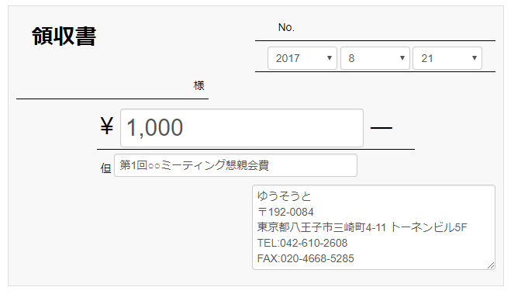
Task: Open the day dropdown showing 21
Action: [x=447, y=58]
